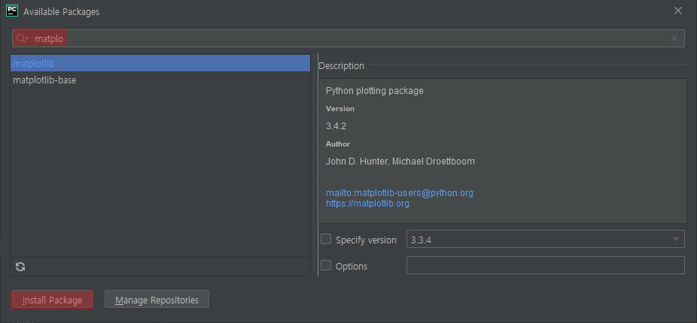
Task: Close the Available Packages dialog
Action: click(x=678, y=11)
